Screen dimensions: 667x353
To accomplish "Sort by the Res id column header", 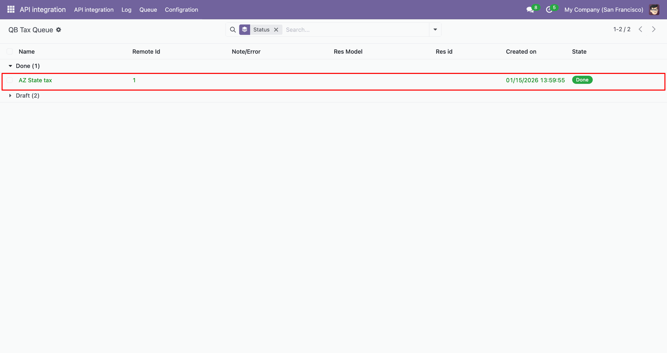I will 444,51.
